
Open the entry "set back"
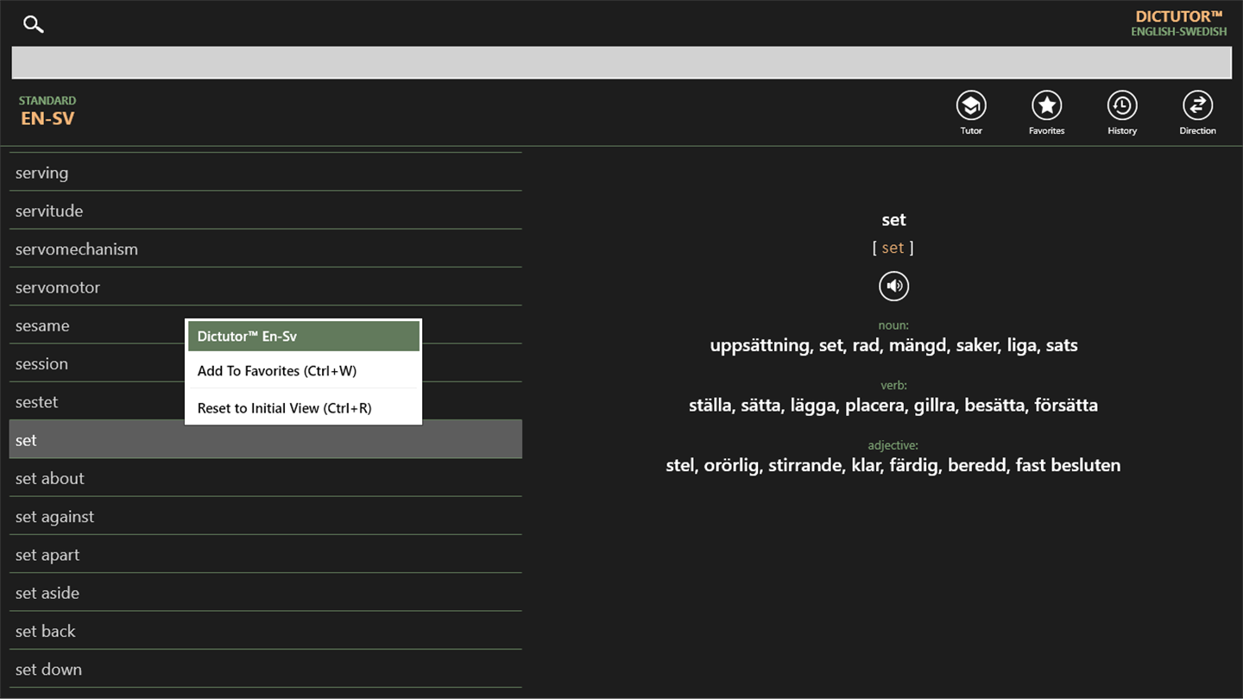266,631
